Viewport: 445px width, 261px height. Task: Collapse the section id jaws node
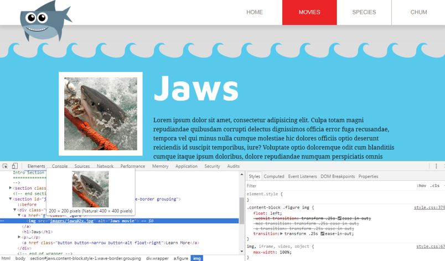11,199
